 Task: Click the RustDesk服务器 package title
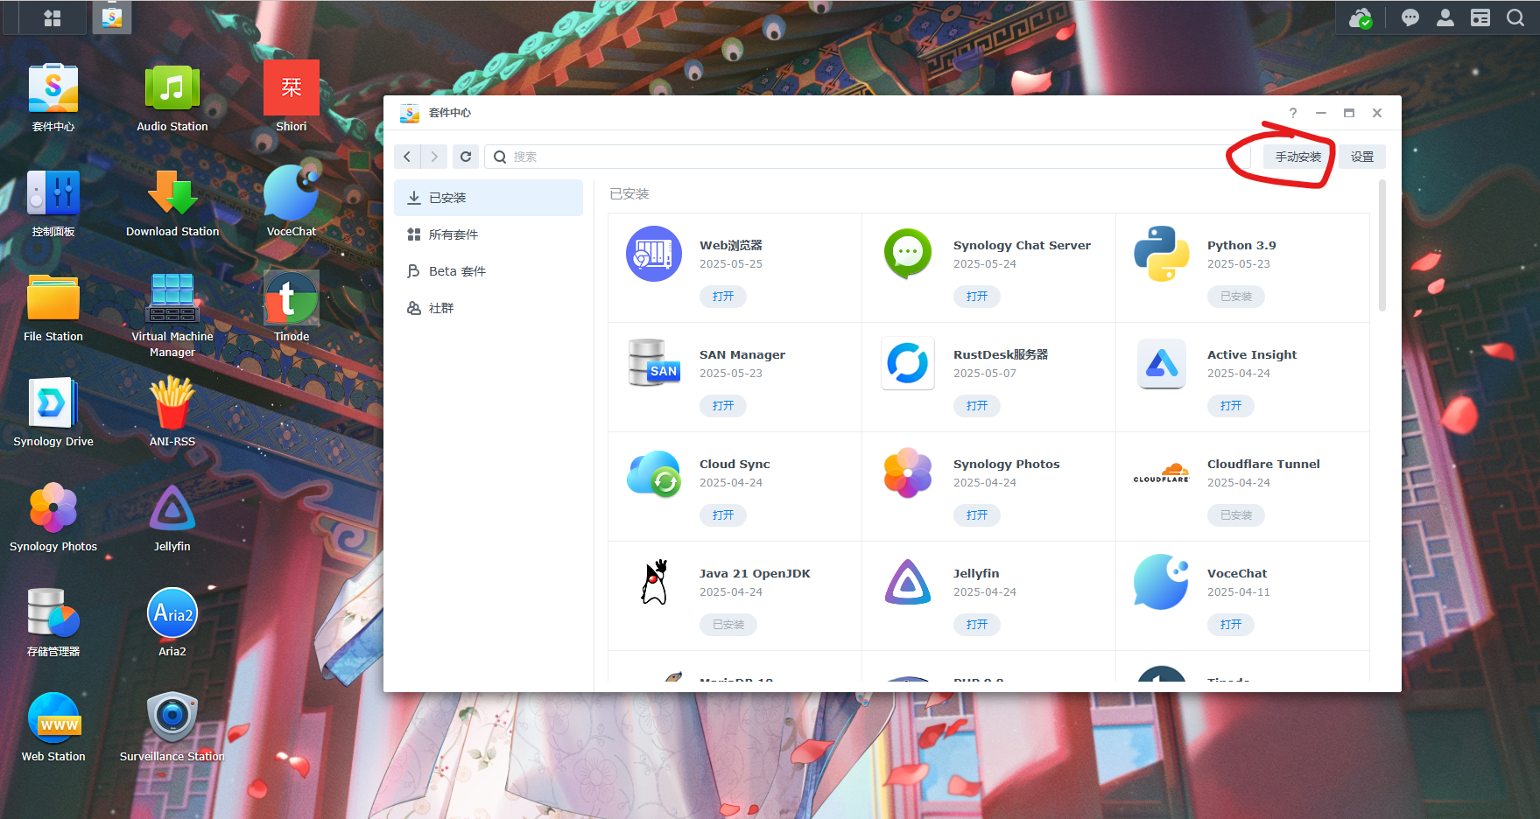tap(1001, 354)
